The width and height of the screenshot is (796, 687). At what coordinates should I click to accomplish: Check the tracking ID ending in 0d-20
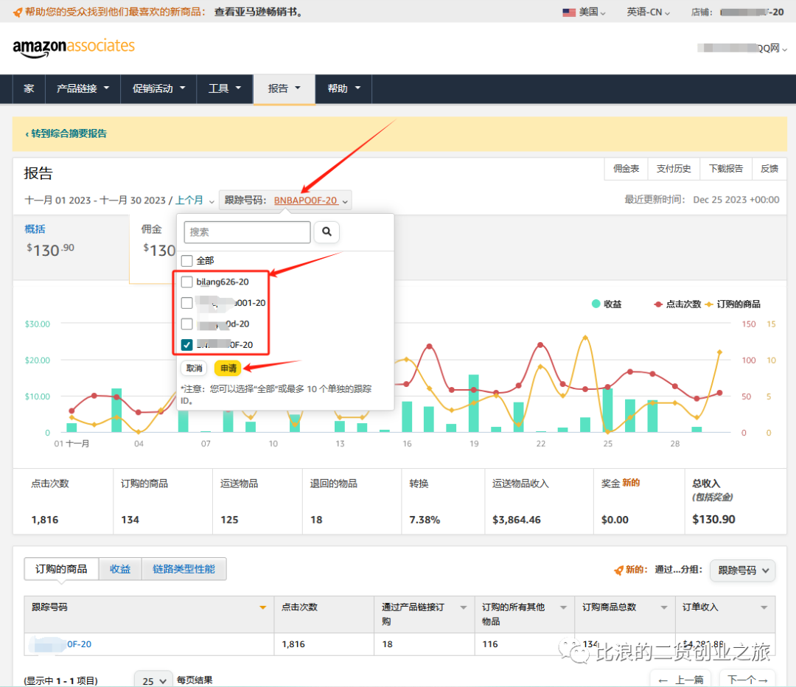186,324
